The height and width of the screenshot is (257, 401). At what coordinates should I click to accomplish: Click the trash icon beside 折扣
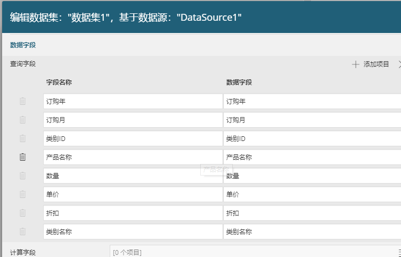point(22,213)
